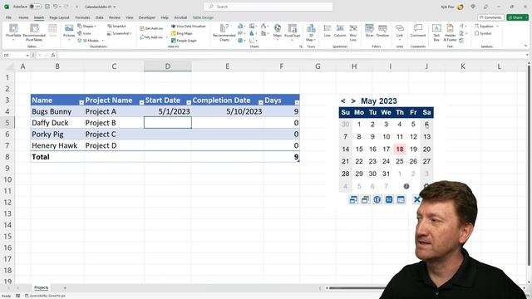Add Header & Footer
Screen dimensions: 532x299
tap(450, 32)
